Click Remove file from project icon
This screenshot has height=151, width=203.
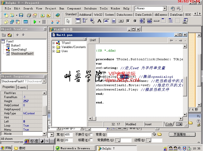pos(49,15)
